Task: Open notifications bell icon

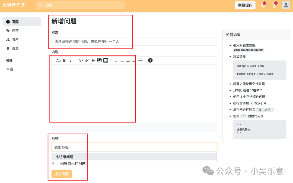Action: (x=263, y=5)
